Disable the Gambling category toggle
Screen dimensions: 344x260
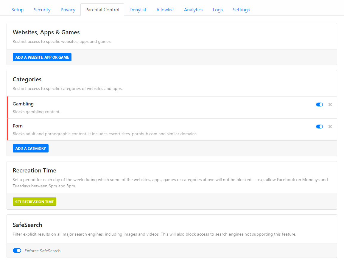point(319,105)
